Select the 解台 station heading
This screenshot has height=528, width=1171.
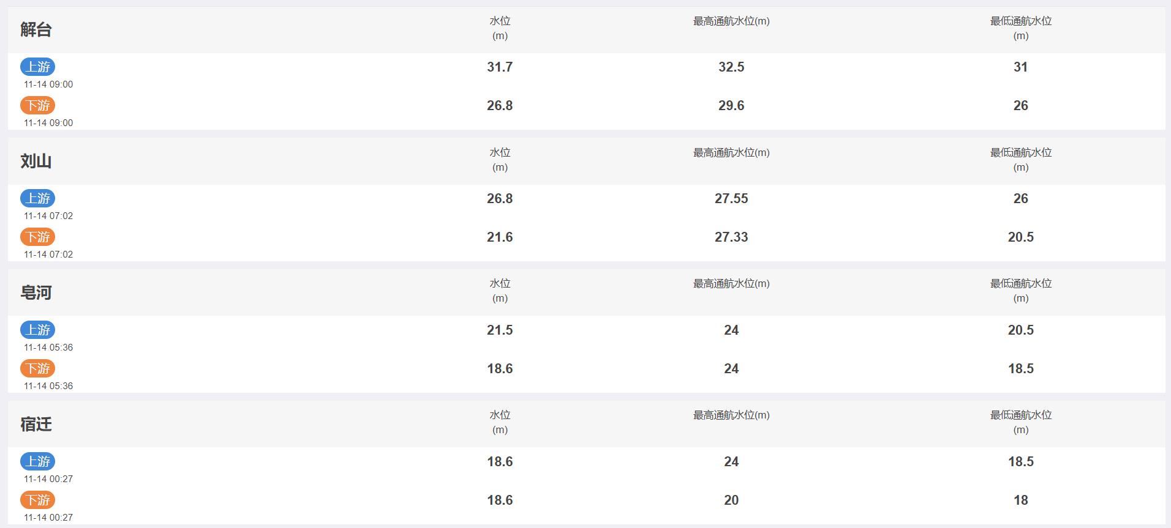36,29
